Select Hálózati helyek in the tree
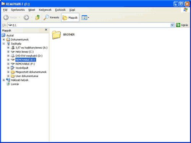Image resolution: width=191 pixels, height=143 pixels. pos(19,80)
